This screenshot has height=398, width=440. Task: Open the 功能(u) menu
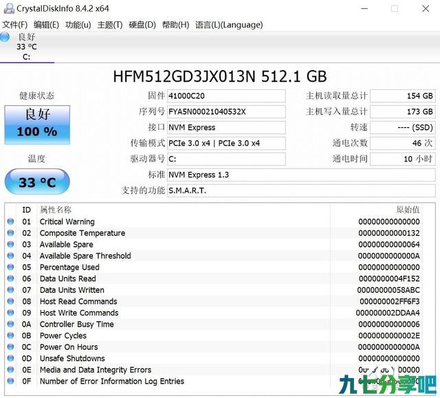pos(78,25)
